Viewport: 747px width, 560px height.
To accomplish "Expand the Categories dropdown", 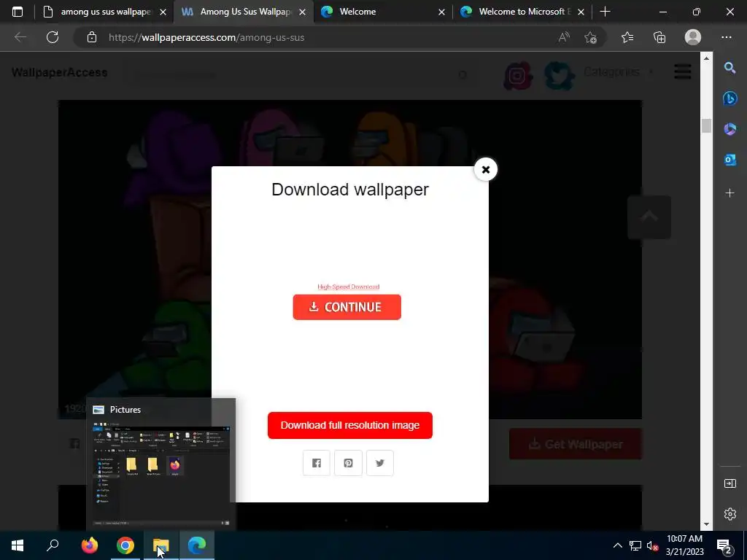I will pyautogui.click(x=619, y=72).
